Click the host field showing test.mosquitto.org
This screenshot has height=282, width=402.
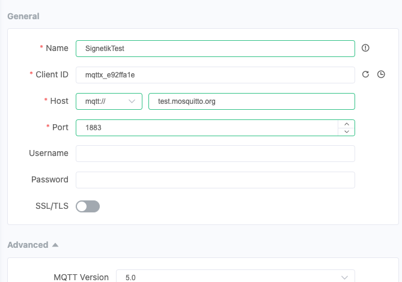click(251, 101)
